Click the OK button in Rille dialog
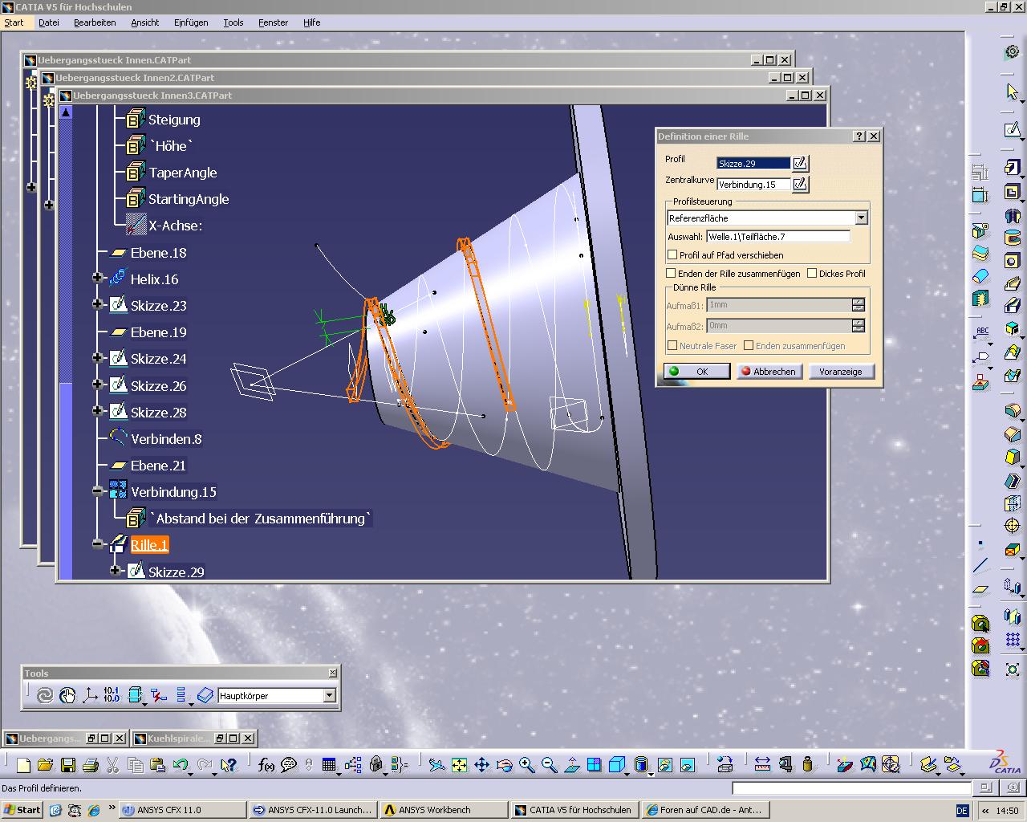1027x822 pixels. pos(696,372)
